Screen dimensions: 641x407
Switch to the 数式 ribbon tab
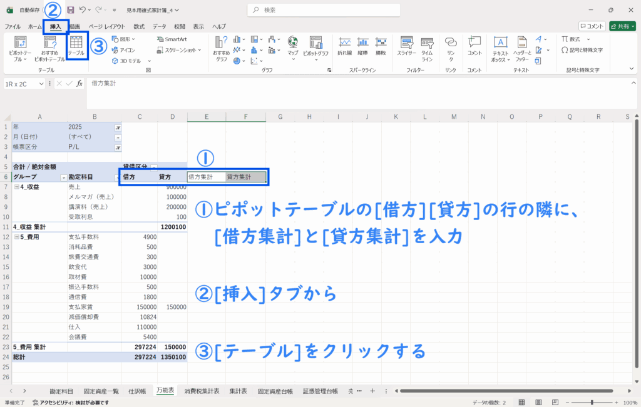point(139,26)
